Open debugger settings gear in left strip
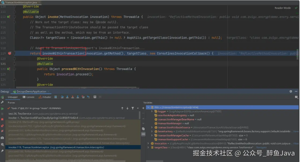 pos(2,144)
